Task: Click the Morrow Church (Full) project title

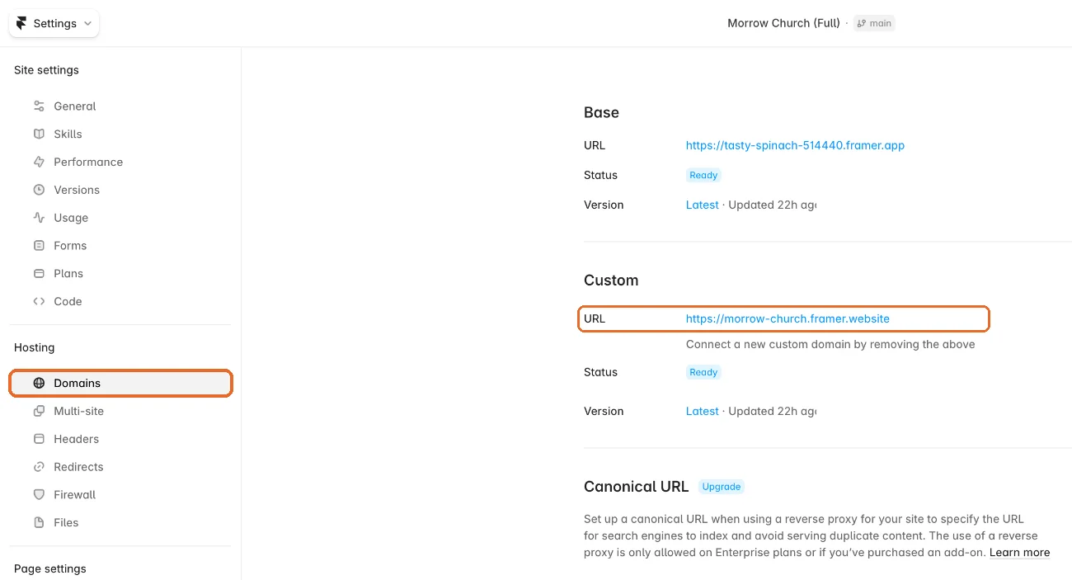Action: [x=783, y=23]
